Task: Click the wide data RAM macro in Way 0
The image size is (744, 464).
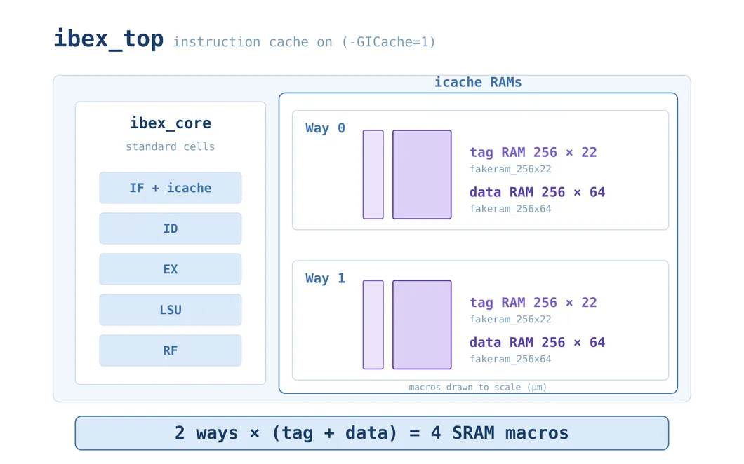Action: [422, 175]
